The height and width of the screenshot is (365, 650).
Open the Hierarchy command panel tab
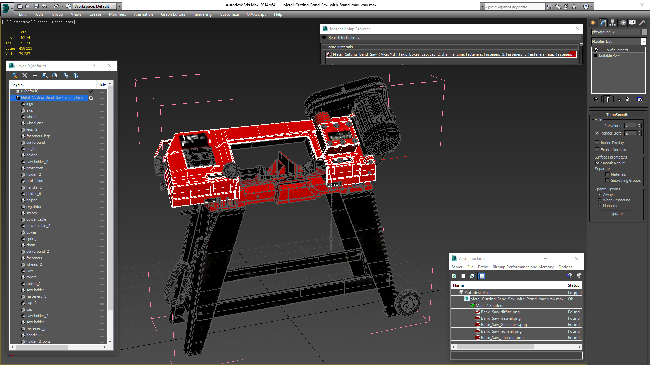[x=612, y=23]
